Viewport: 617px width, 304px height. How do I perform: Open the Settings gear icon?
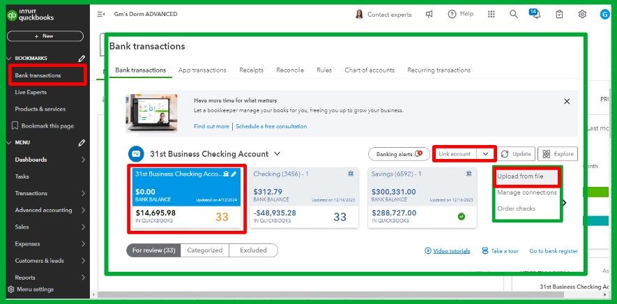point(582,14)
